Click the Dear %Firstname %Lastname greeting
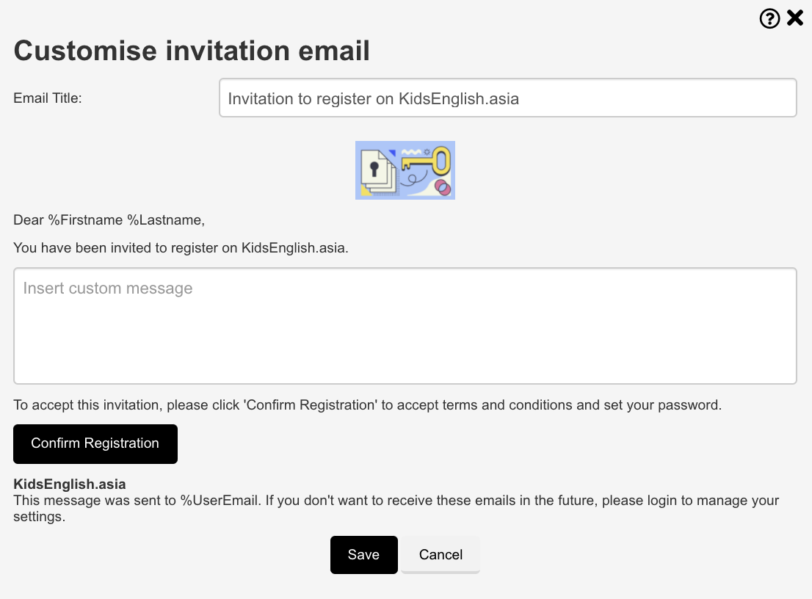 pyautogui.click(x=109, y=219)
